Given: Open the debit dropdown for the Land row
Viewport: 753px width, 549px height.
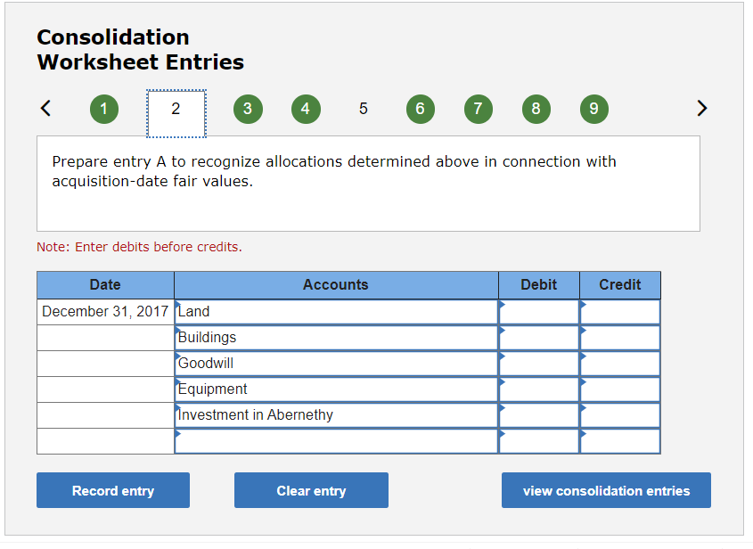Looking at the screenshot, I should click(538, 311).
